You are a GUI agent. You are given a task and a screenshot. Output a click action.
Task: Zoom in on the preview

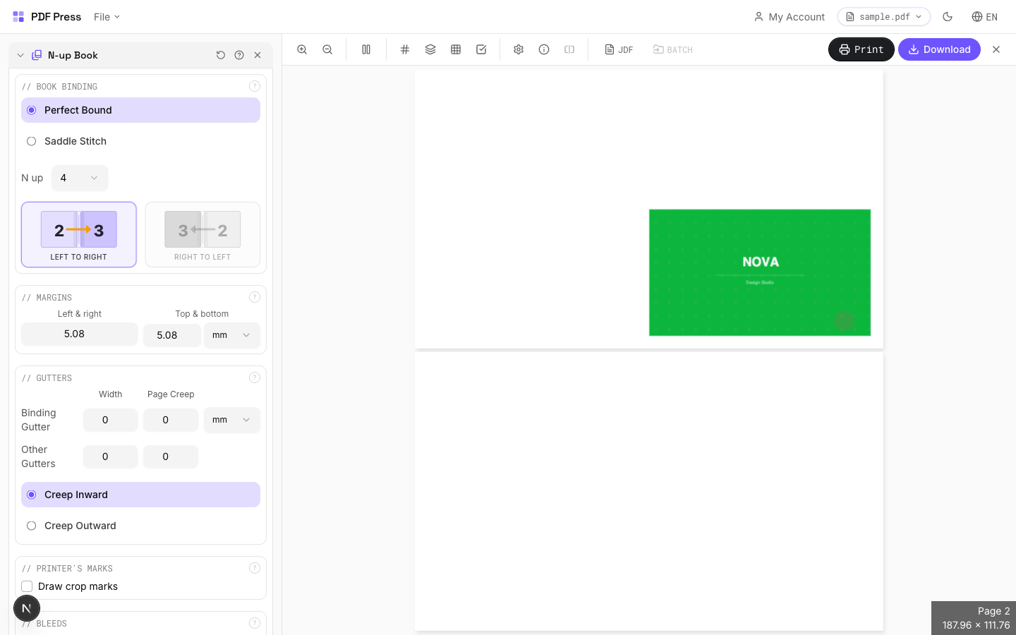[x=302, y=49]
